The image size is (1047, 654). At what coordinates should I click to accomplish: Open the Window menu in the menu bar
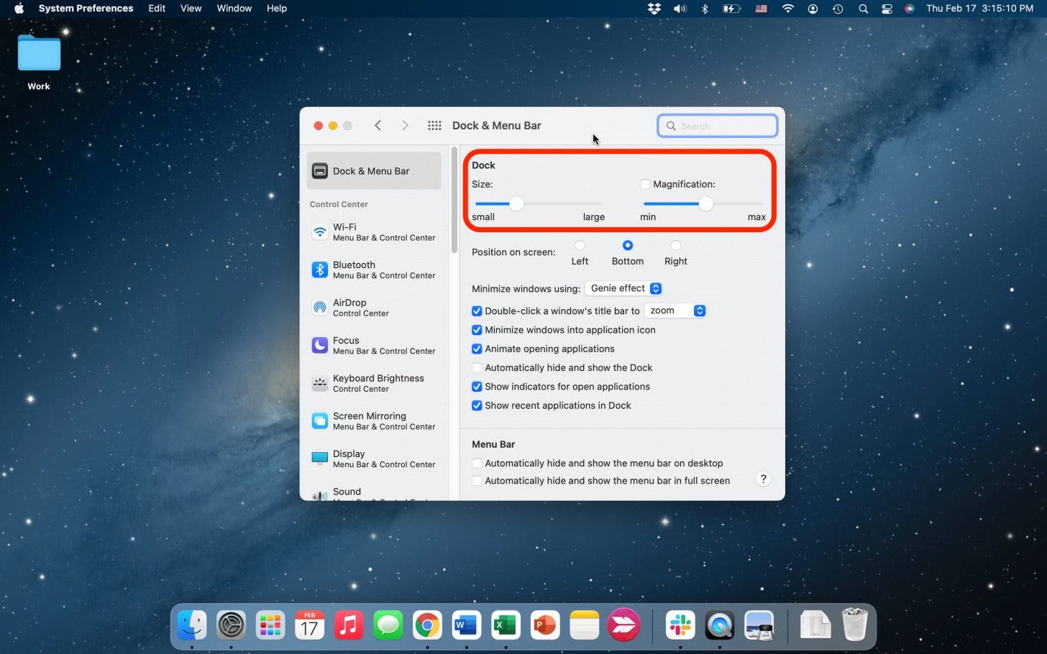[234, 8]
